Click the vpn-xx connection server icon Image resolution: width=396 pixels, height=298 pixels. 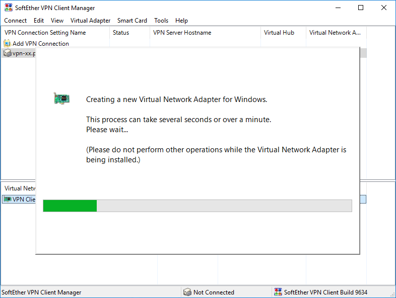tap(7, 53)
